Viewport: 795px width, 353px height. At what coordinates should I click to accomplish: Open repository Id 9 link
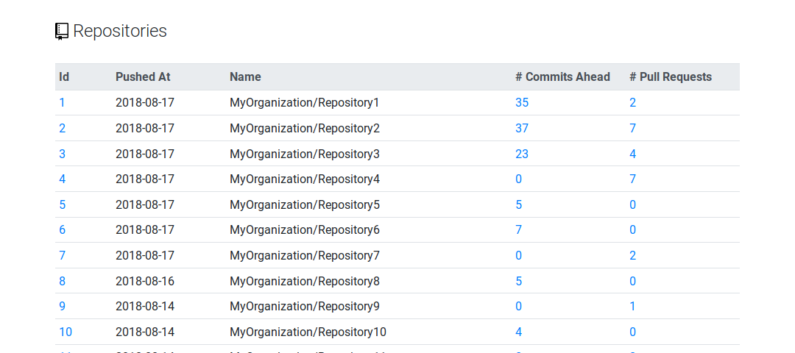click(62, 307)
